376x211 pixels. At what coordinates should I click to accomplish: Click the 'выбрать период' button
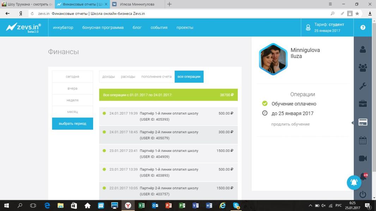72,124
